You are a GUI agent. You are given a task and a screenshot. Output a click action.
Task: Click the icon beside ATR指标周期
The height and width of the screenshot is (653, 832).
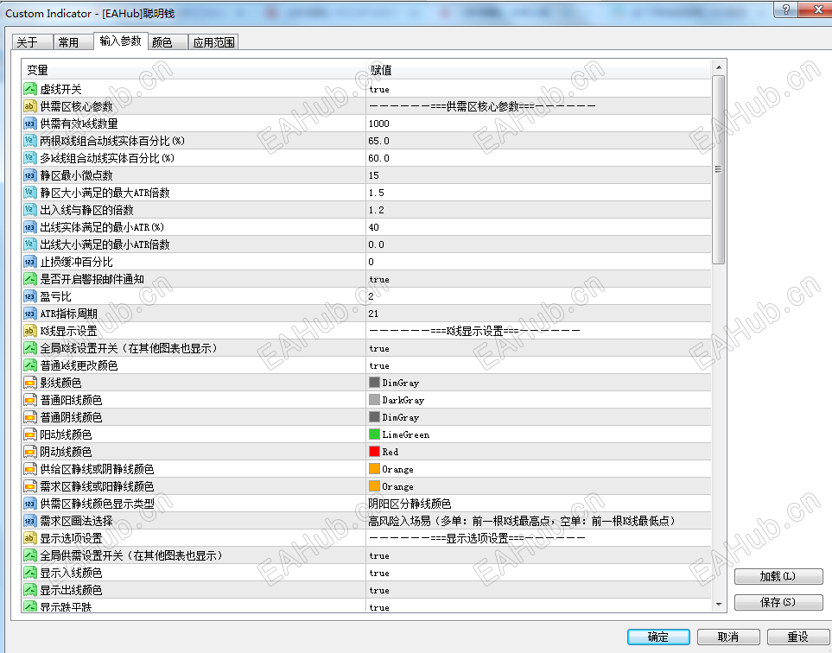(29, 314)
